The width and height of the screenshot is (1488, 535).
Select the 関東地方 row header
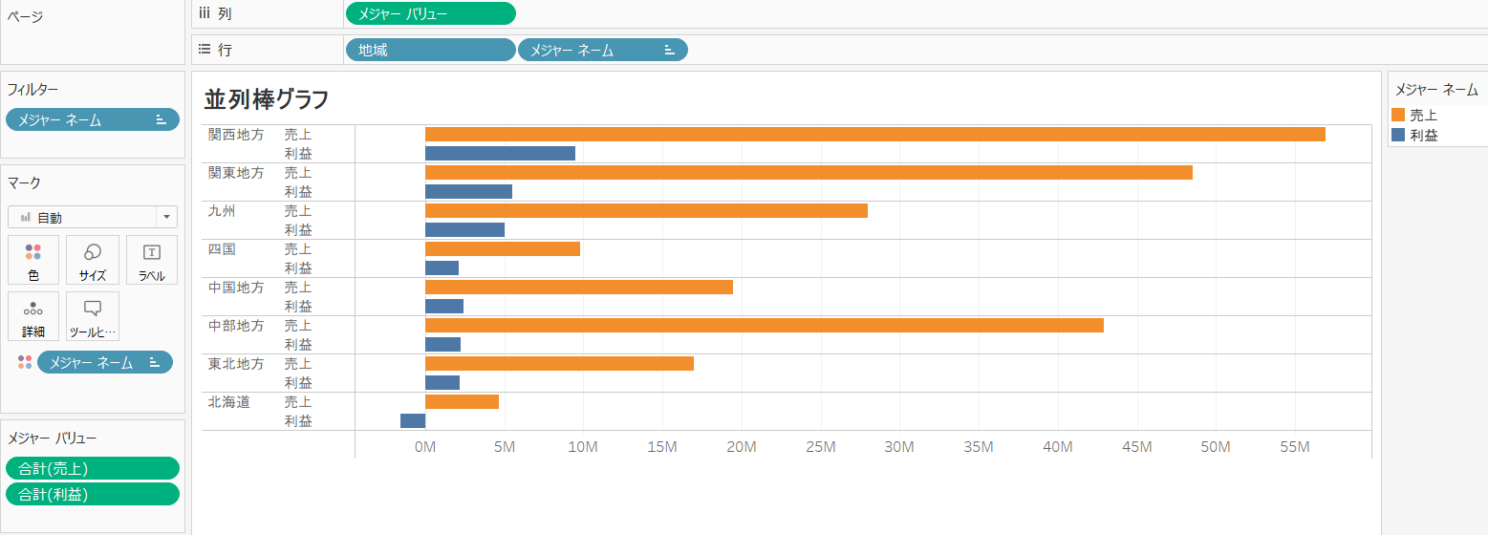(x=236, y=173)
